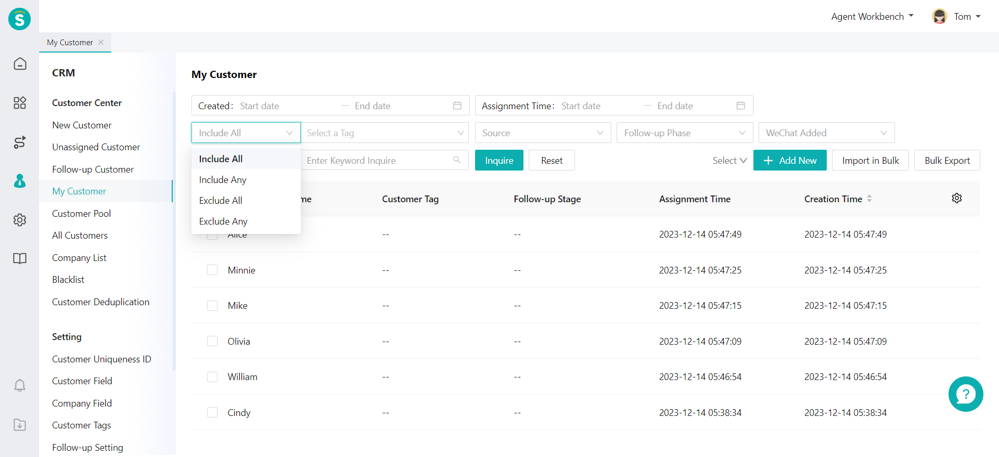This screenshot has height=457, width=999.
Task: Open the download inbox icon in sidebar
Action: click(20, 425)
